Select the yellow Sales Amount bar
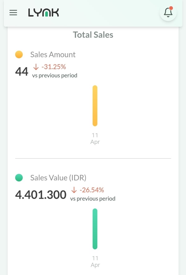186x275 pixels. 95,106
